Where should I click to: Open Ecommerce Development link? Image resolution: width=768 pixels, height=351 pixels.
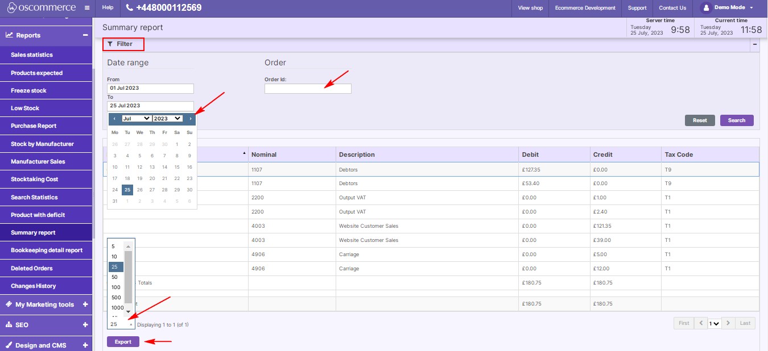[585, 8]
